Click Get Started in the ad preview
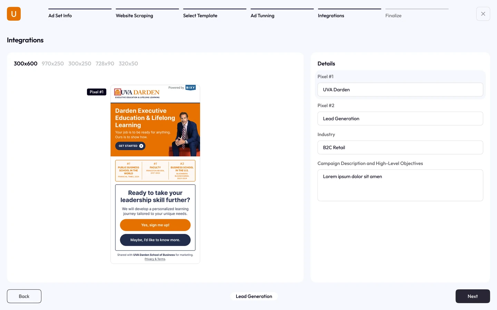Viewport: 497px width, 310px height. pos(130,146)
